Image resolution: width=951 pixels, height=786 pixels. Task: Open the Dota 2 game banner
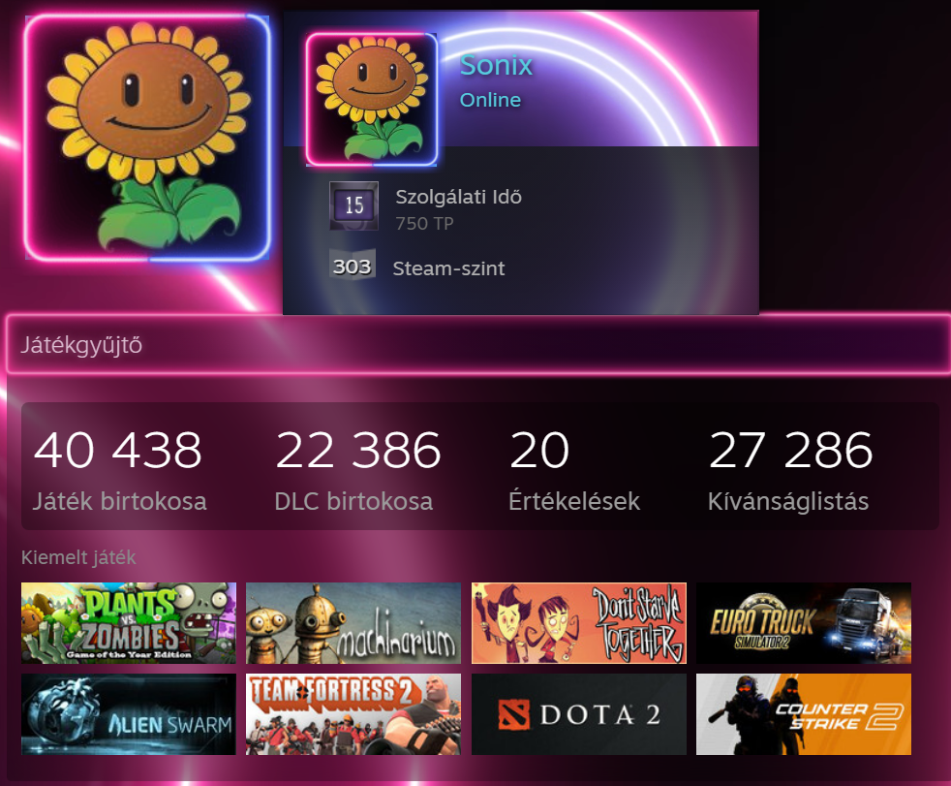coord(578,713)
